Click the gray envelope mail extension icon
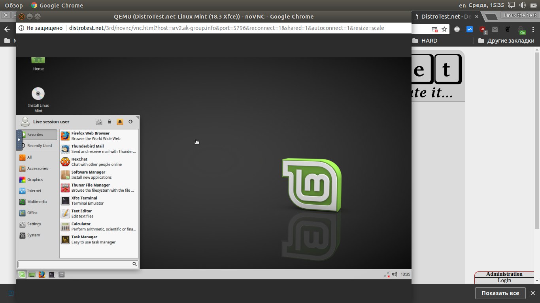 [495, 29]
